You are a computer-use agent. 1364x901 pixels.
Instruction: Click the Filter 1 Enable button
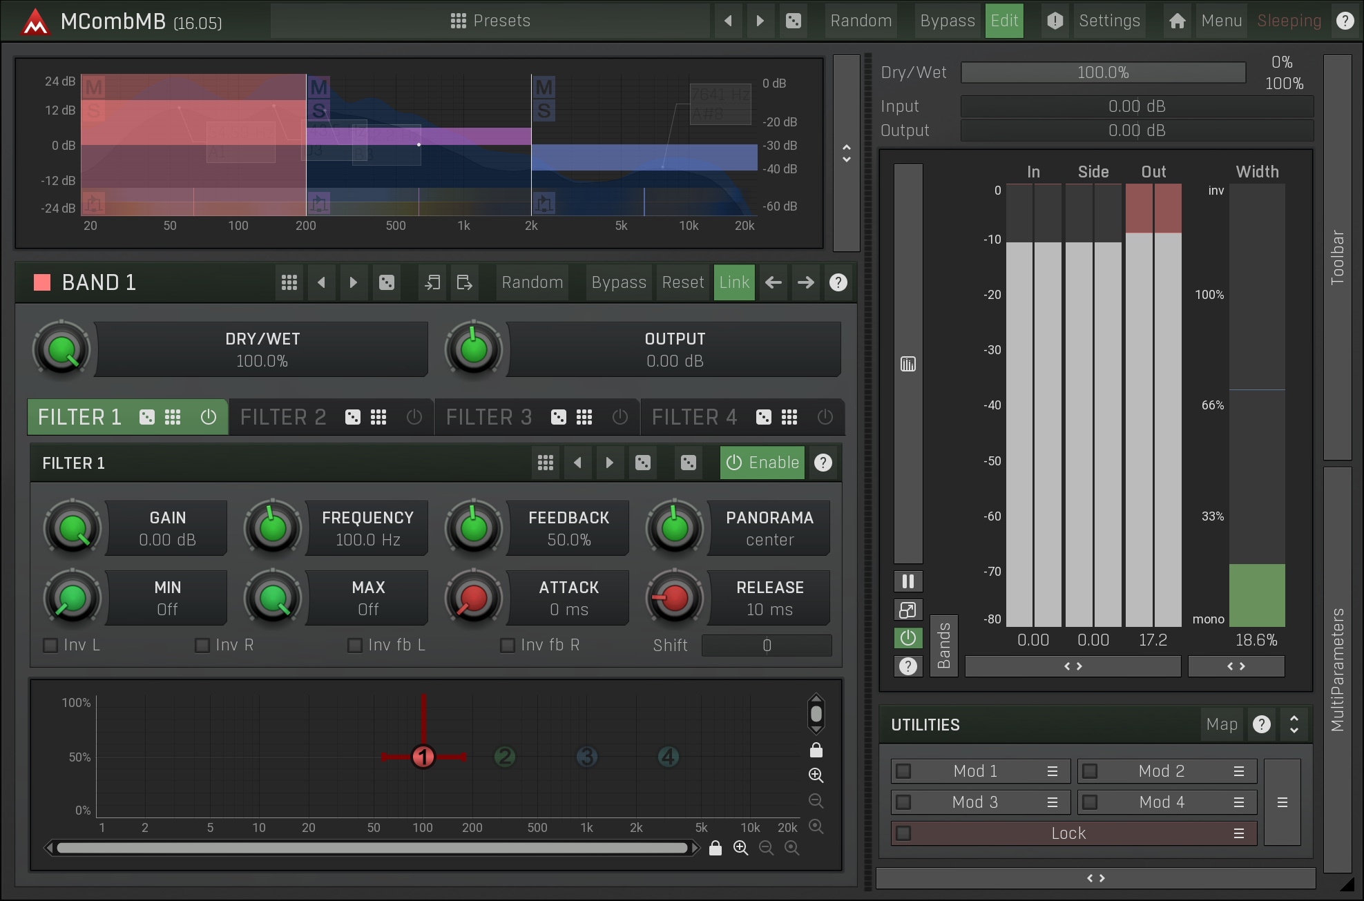[x=762, y=463]
